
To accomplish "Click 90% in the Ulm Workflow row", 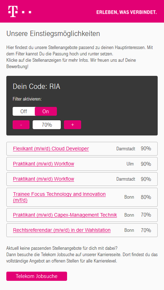I will tap(146, 164).
